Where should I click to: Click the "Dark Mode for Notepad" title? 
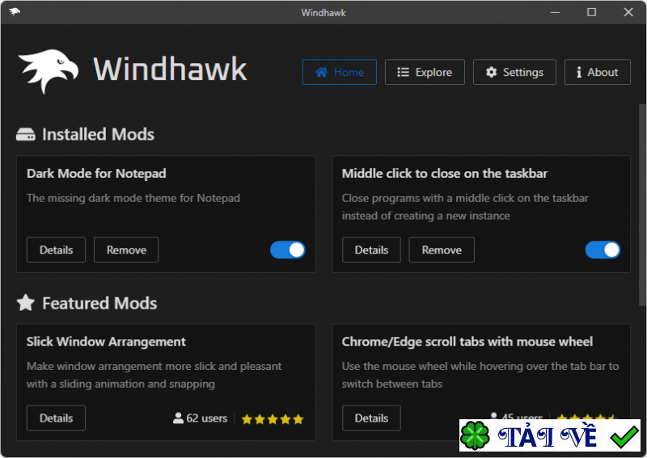tap(96, 174)
